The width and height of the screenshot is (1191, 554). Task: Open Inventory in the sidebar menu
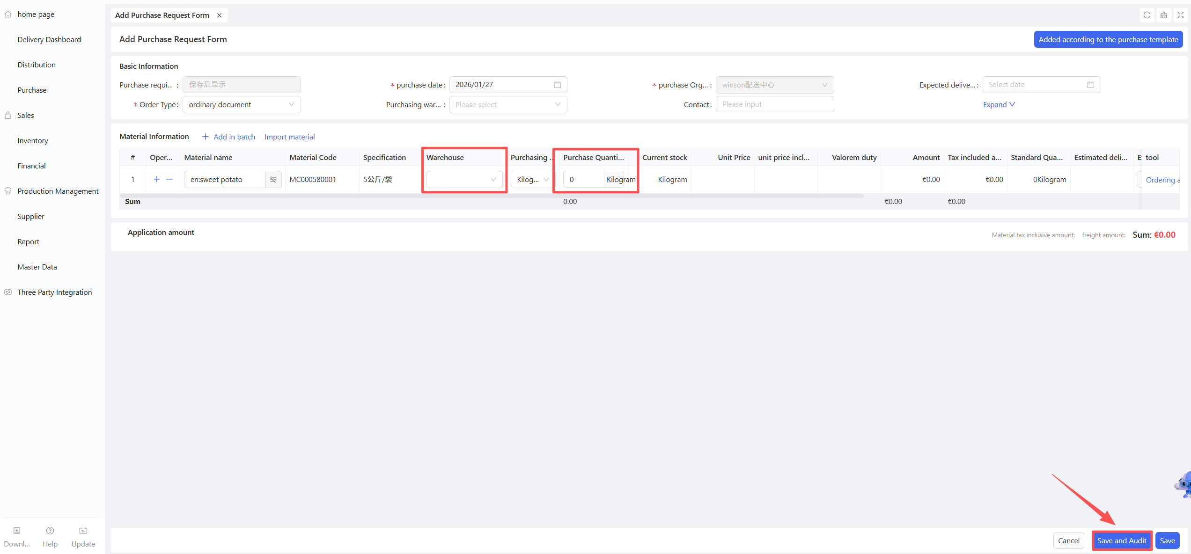click(x=33, y=140)
